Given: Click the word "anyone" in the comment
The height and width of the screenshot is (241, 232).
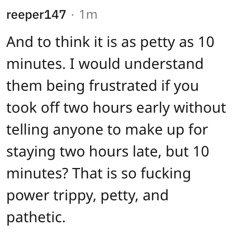Looking at the screenshot, I should coord(78,131).
